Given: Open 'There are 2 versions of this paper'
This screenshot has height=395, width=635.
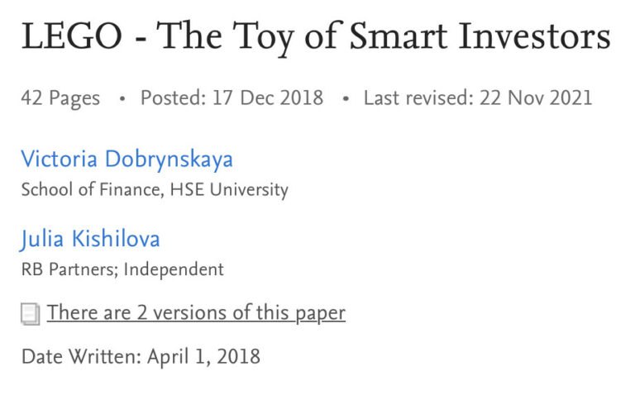Looking at the screenshot, I should [196, 312].
